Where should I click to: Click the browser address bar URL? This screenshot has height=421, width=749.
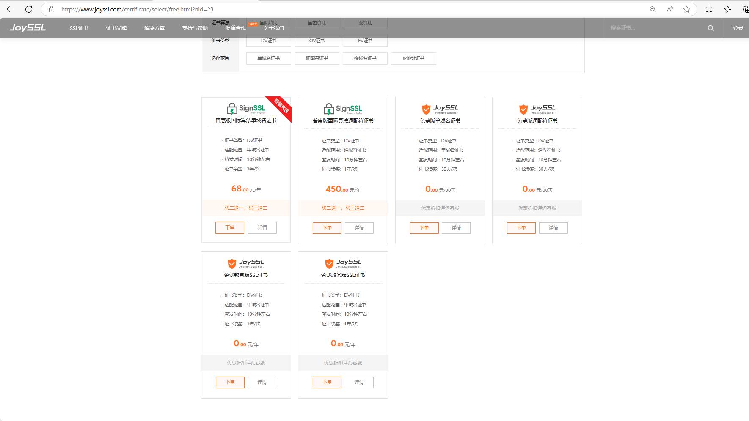tap(137, 9)
